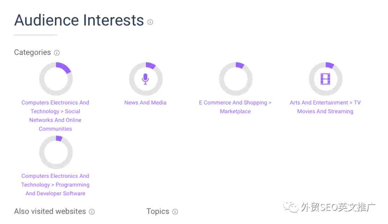
Task: Click the info icon next to Topics
Action: coord(175,212)
